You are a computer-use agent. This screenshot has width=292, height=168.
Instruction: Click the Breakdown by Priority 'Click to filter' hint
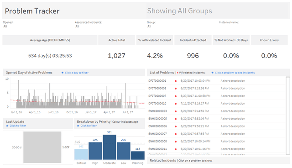tap(89, 126)
